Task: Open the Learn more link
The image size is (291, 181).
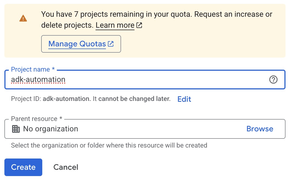Action: tap(115, 25)
